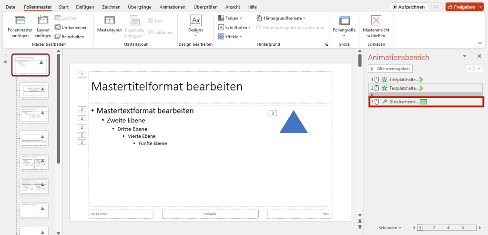Click Zweite Ebene text line
The height and width of the screenshot is (235, 488).
tap(126, 120)
